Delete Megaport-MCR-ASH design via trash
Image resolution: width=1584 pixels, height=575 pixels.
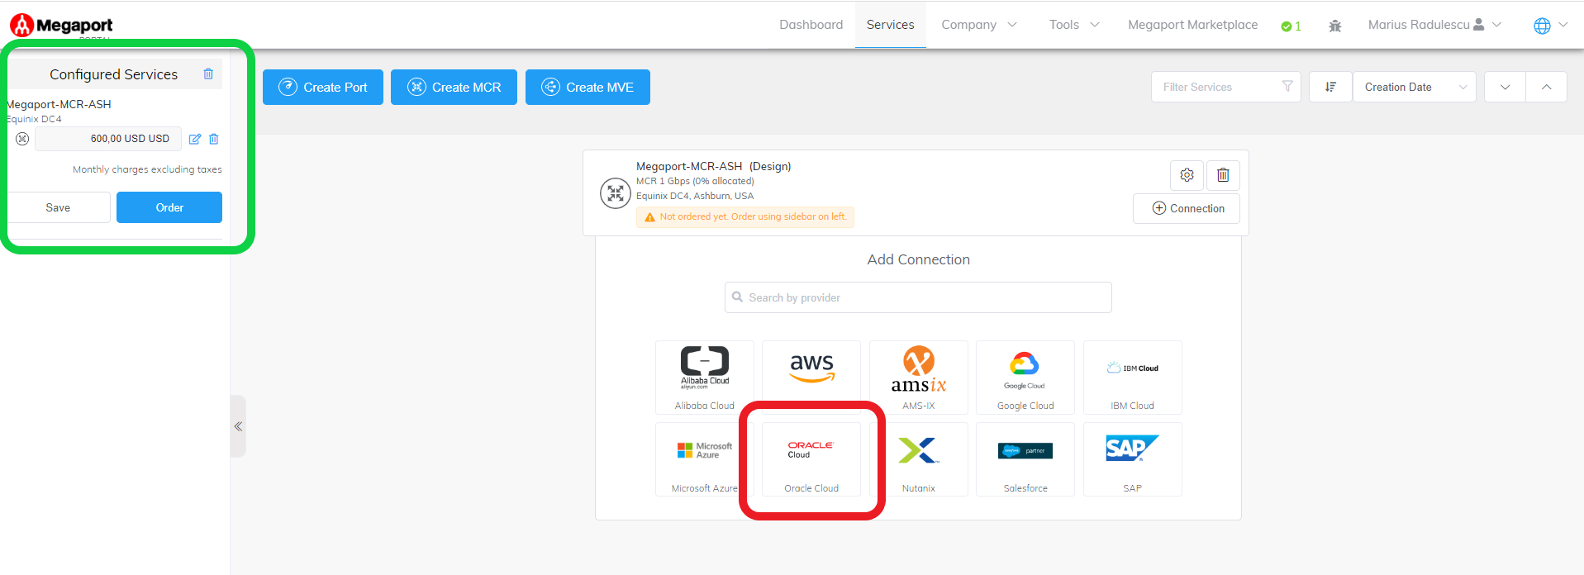click(1223, 175)
